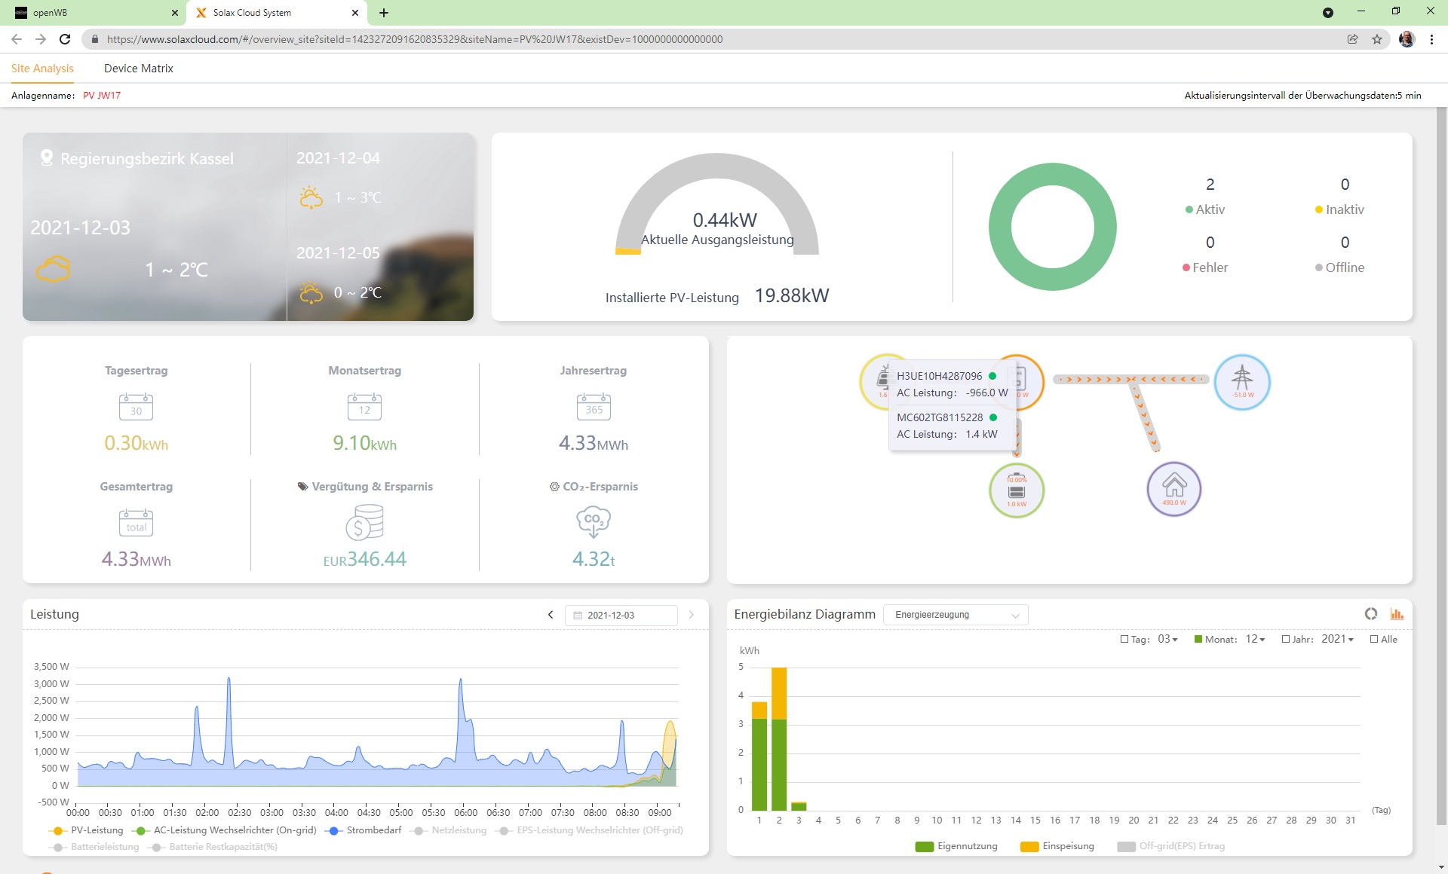The height and width of the screenshot is (874, 1448).
Task: Click the Vergütung coins icon
Action: pos(365,522)
